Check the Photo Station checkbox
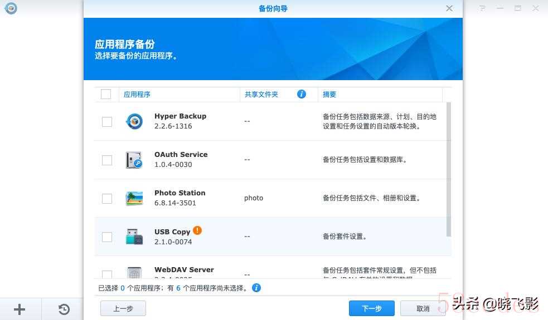The height and width of the screenshot is (320, 548). [x=107, y=199]
